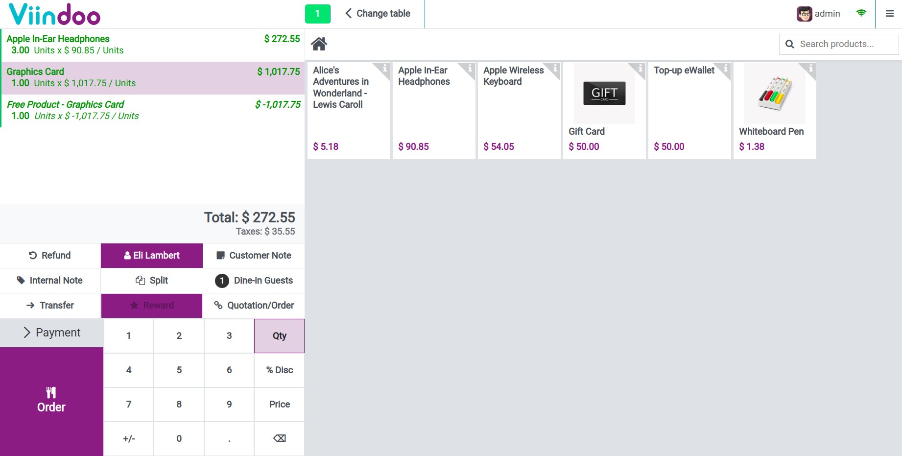
Task: Add Top-up eWallet product to order
Action: [689, 111]
